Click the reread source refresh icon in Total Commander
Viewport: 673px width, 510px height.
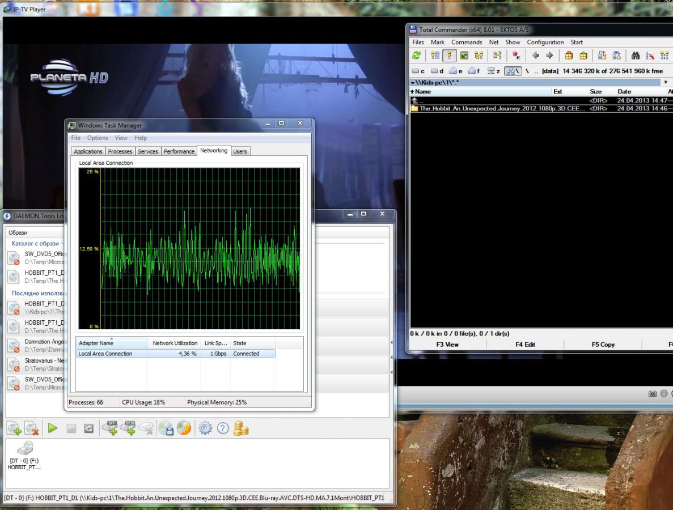point(416,56)
